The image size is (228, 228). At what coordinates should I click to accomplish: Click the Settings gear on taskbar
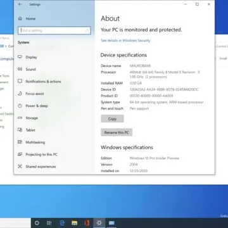(99, 223)
